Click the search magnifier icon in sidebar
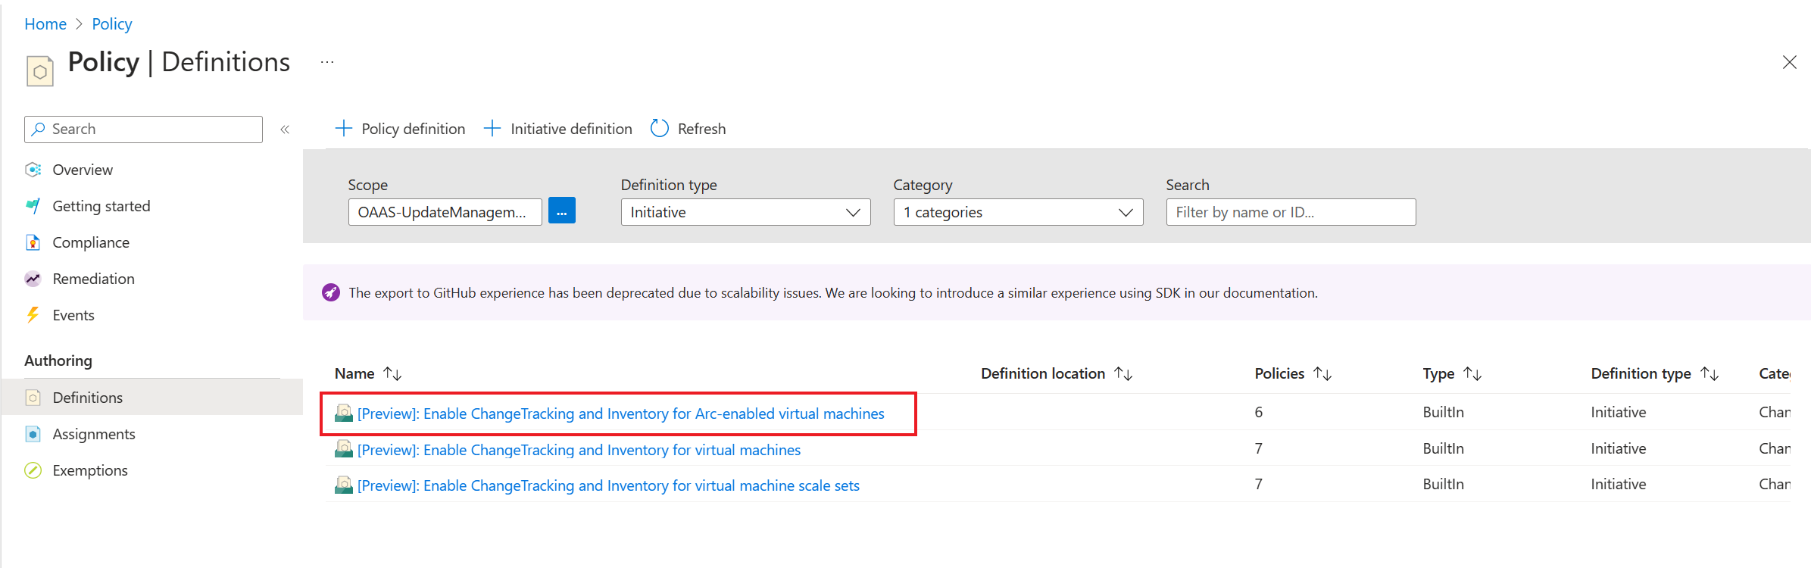 [39, 129]
